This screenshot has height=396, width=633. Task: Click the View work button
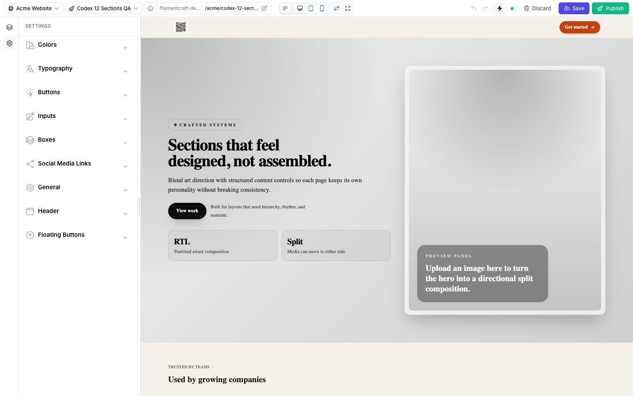point(187,211)
